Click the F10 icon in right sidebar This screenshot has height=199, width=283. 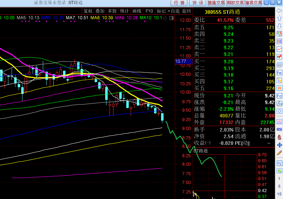[x=279, y=73]
